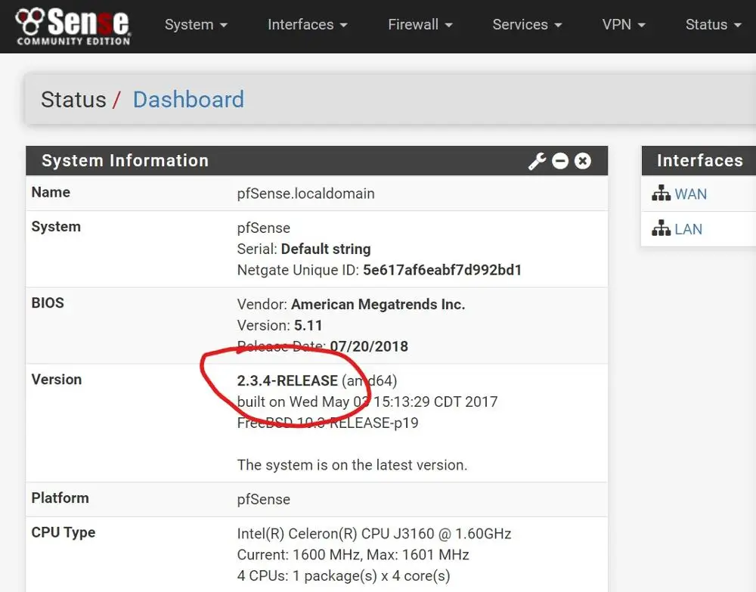Image resolution: width=756 pixels, height=592 pixels.
Task: Click the Dashboard breadcrumb link
Action: [x=188, y=100]
